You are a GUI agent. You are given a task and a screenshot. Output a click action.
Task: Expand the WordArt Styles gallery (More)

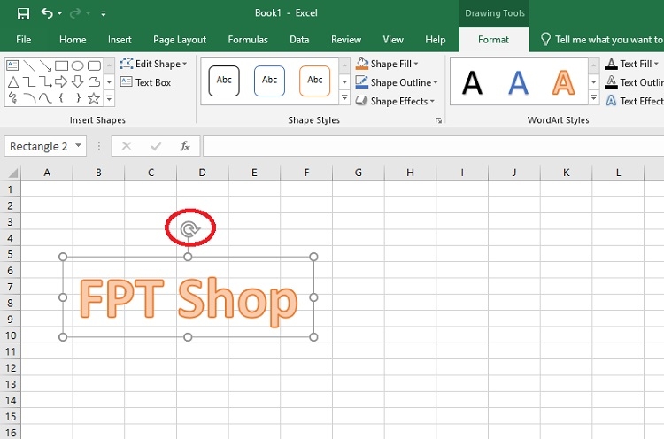click(x=594, y=98)
